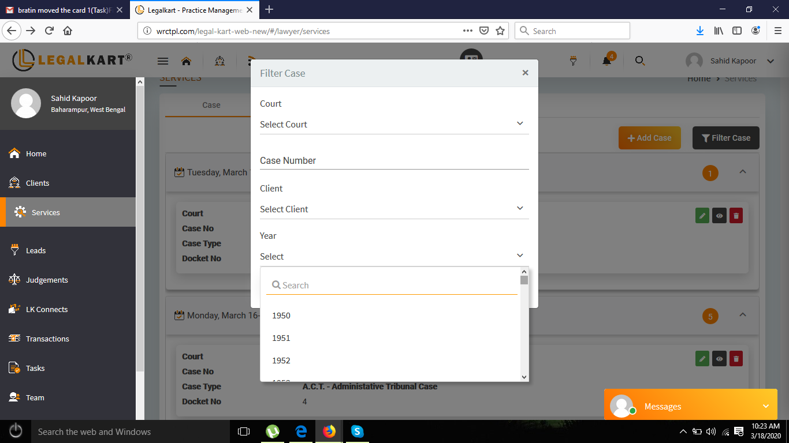Click the year list scrollbar down arrow
Image resolution: width=789 pixels, height=443 pixels.
click(x=524, y=377)
